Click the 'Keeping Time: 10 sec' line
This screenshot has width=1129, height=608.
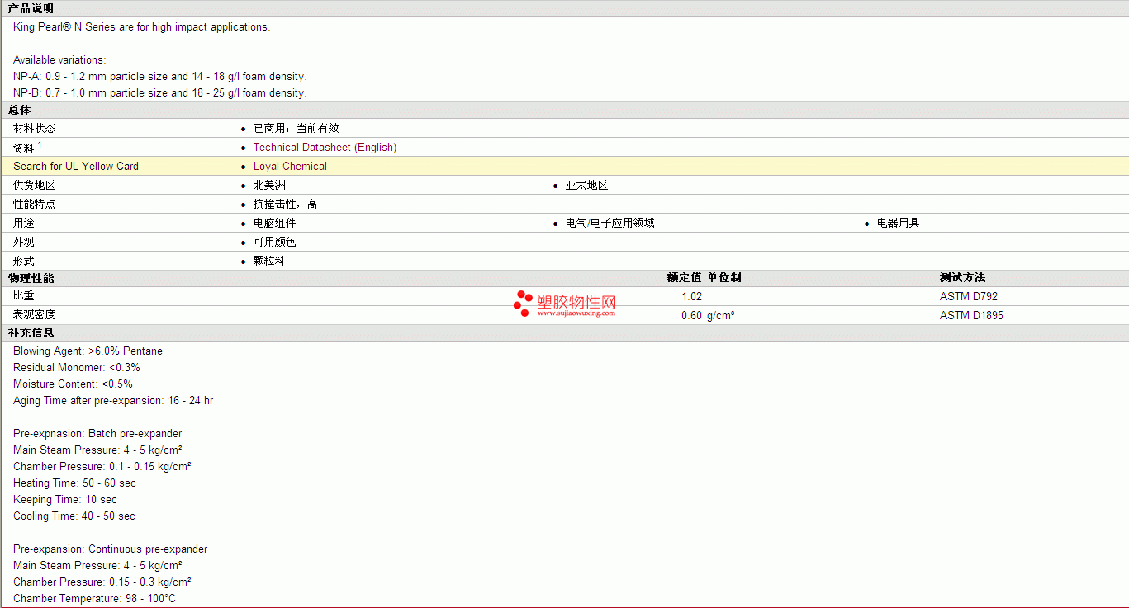click(65, 499)
